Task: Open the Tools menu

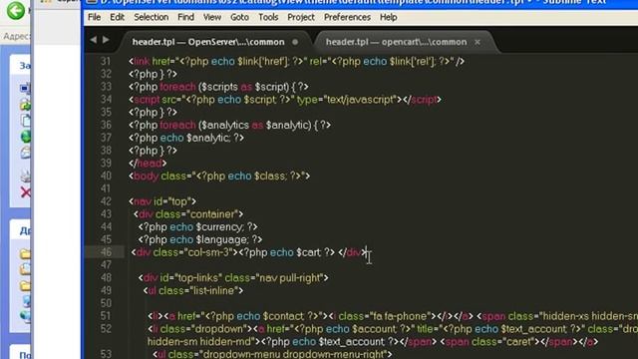Action: (x=268, y=17)
